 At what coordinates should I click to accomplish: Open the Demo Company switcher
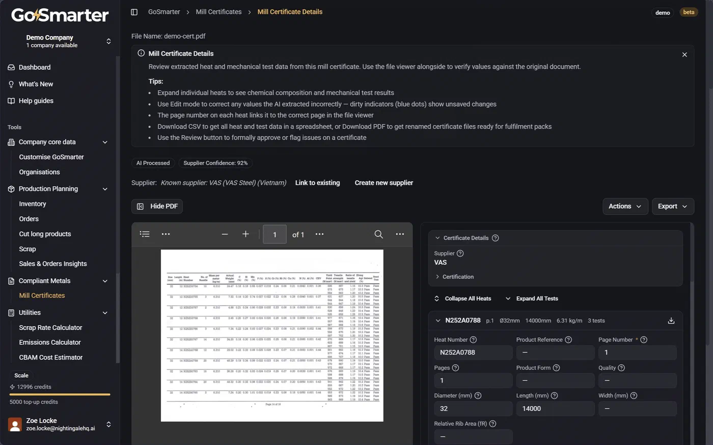pyautogui.click(x=60, y=41)
